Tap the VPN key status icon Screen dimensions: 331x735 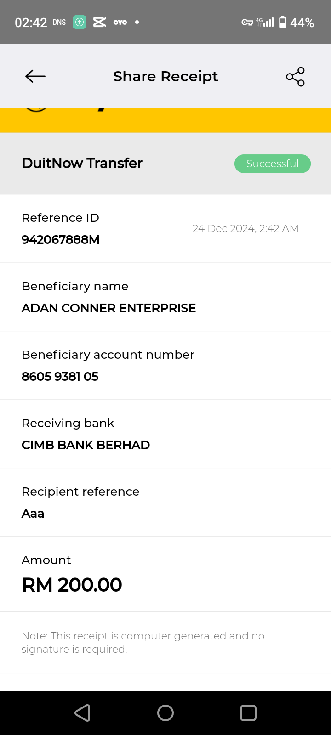(x=247, y=22)
